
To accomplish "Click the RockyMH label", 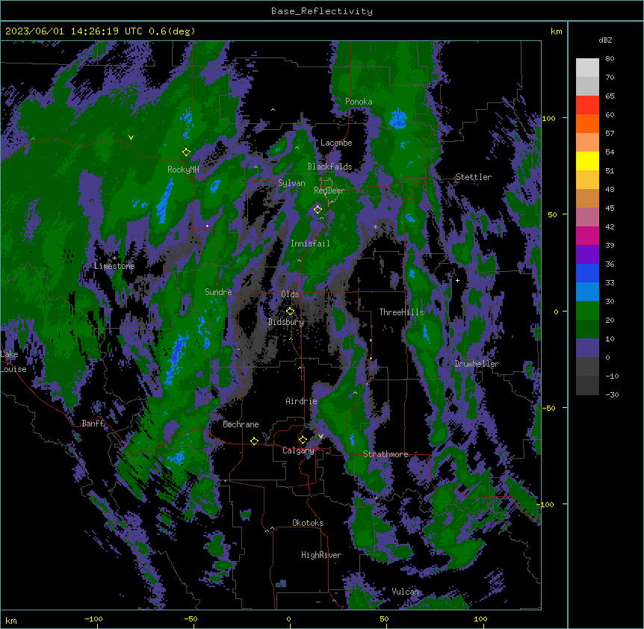I will click(183, 170).
